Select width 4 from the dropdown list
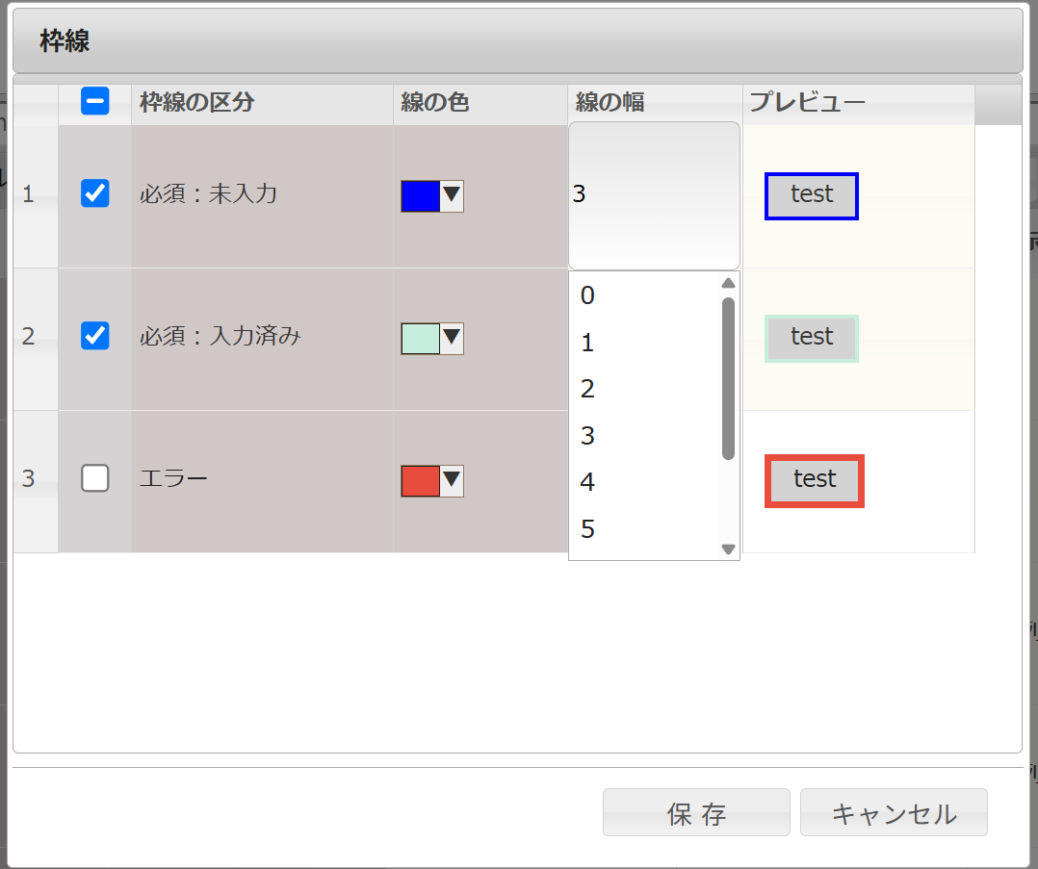 (x=643, y=482)
